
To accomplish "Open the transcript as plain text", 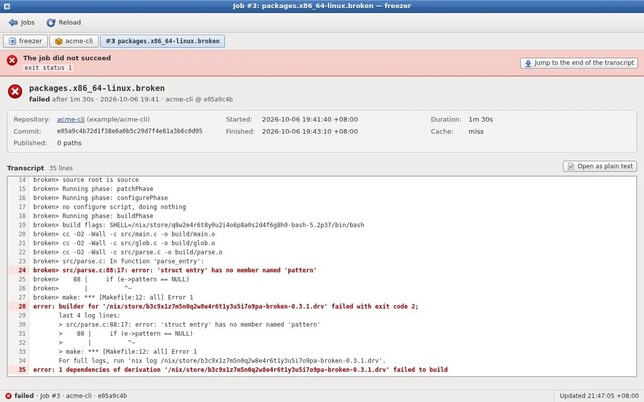I will tap(600, 166).
